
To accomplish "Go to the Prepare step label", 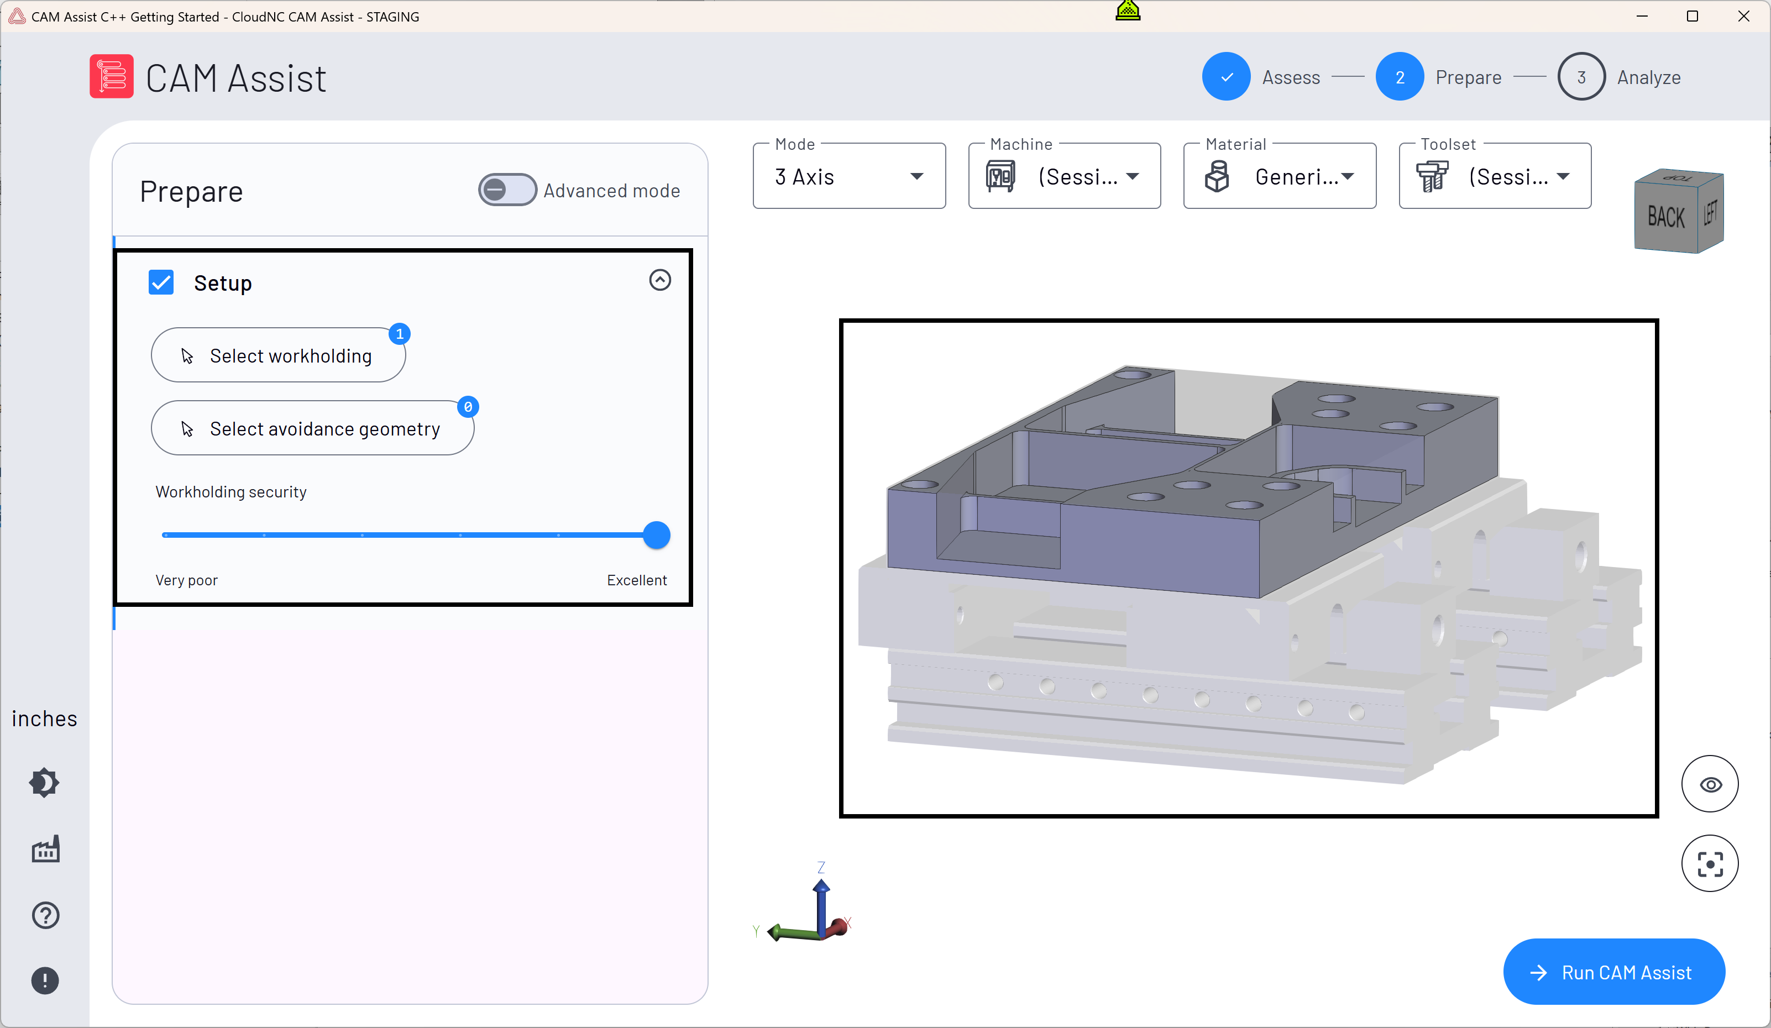I will (1468, 77).
